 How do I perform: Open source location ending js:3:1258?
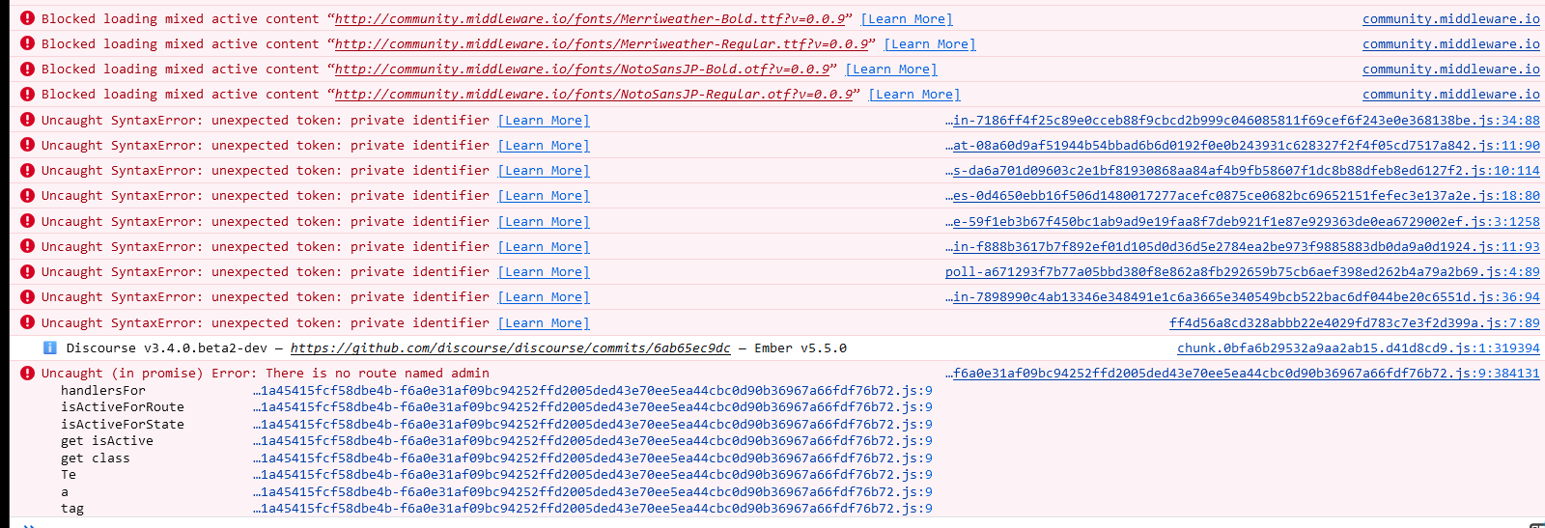(1243, 221)
